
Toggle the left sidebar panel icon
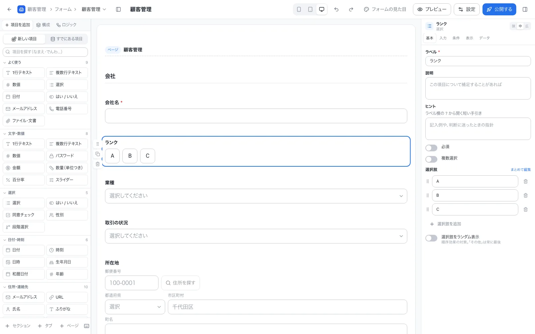(x=118, y=9)
